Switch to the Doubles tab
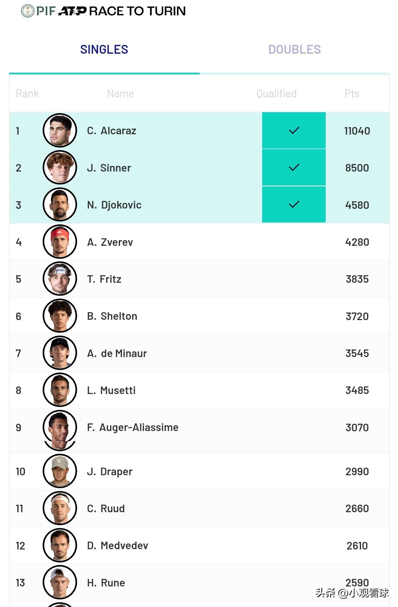The width and height of the screenshot is (398, 607). pos(294,50)
